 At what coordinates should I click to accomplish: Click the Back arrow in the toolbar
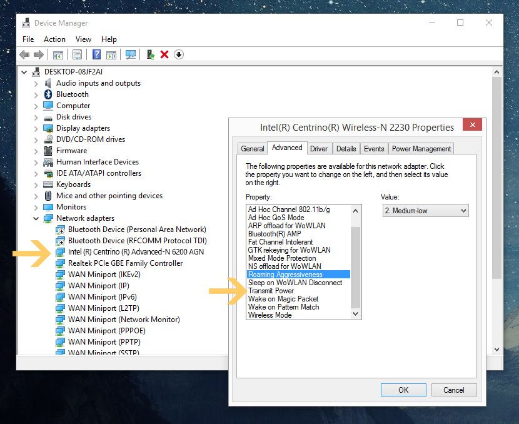click(x=24, y=54)
